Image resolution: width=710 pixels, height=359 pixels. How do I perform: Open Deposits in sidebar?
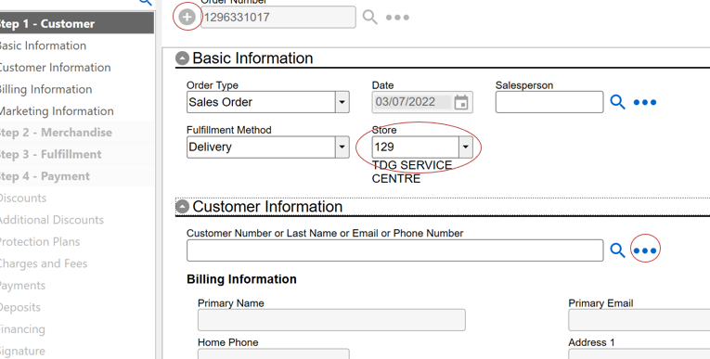(x=19, y=307)
